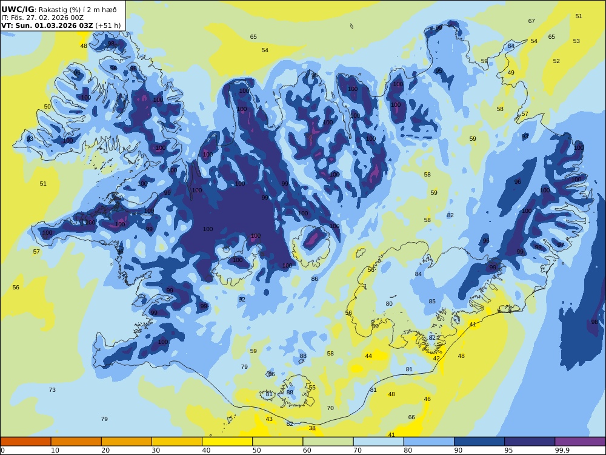
Task: Click the map humidity value '97'
Action: click(x=561, y=245)
